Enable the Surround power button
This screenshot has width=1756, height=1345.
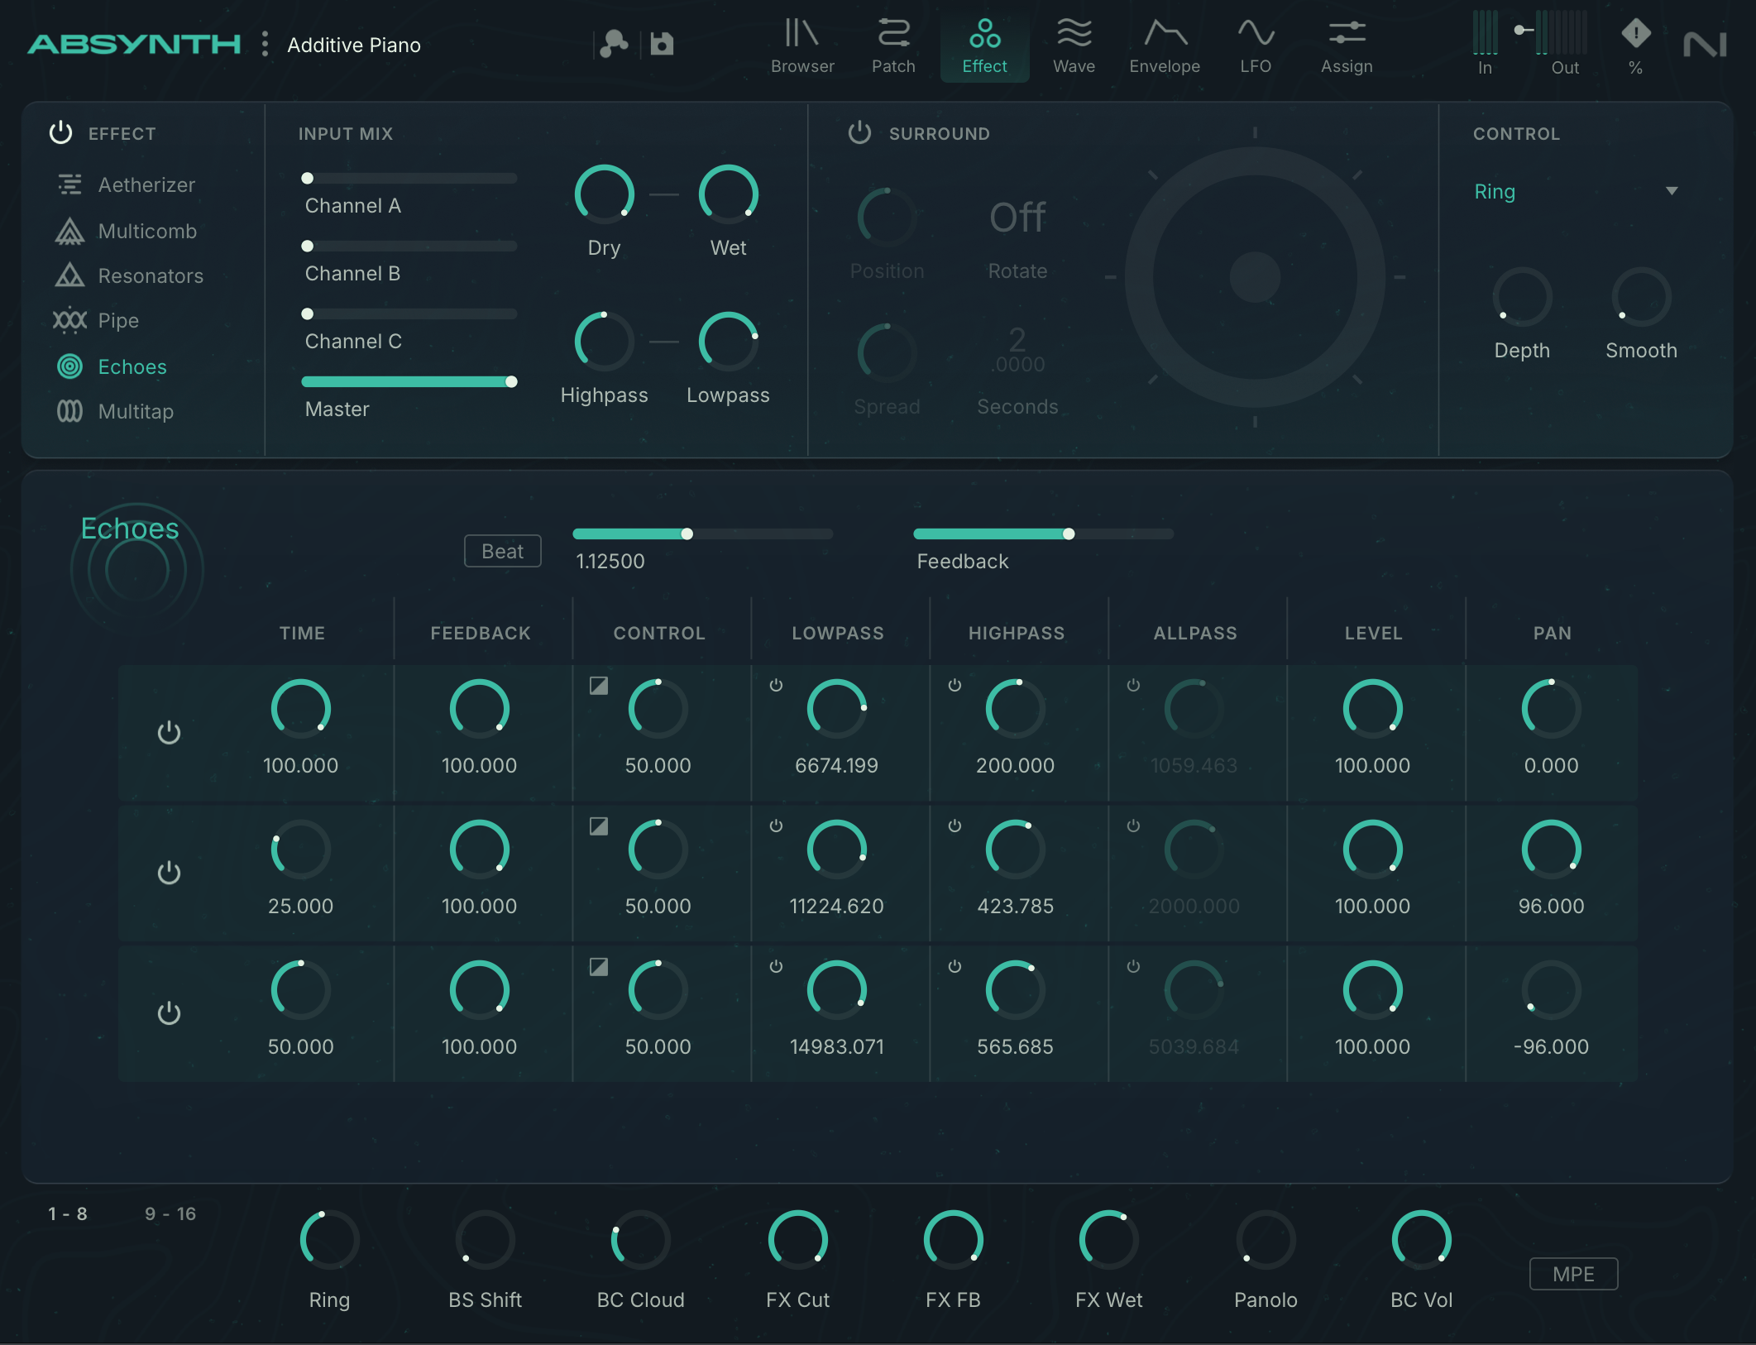[860, 132]
